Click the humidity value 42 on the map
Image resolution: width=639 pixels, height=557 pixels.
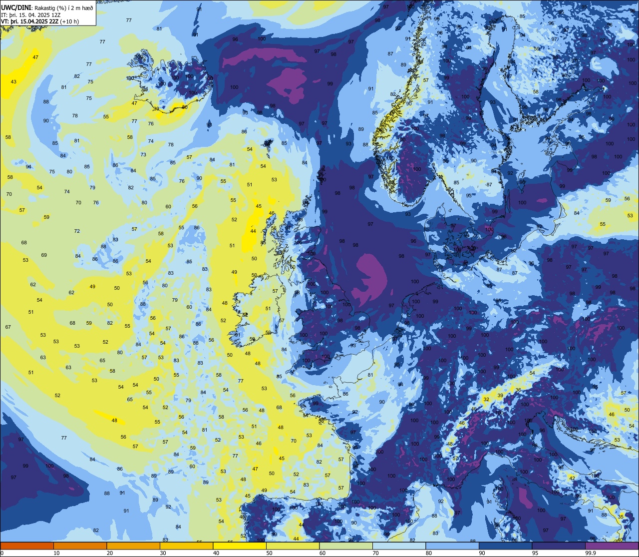click(x=572, y=478)
